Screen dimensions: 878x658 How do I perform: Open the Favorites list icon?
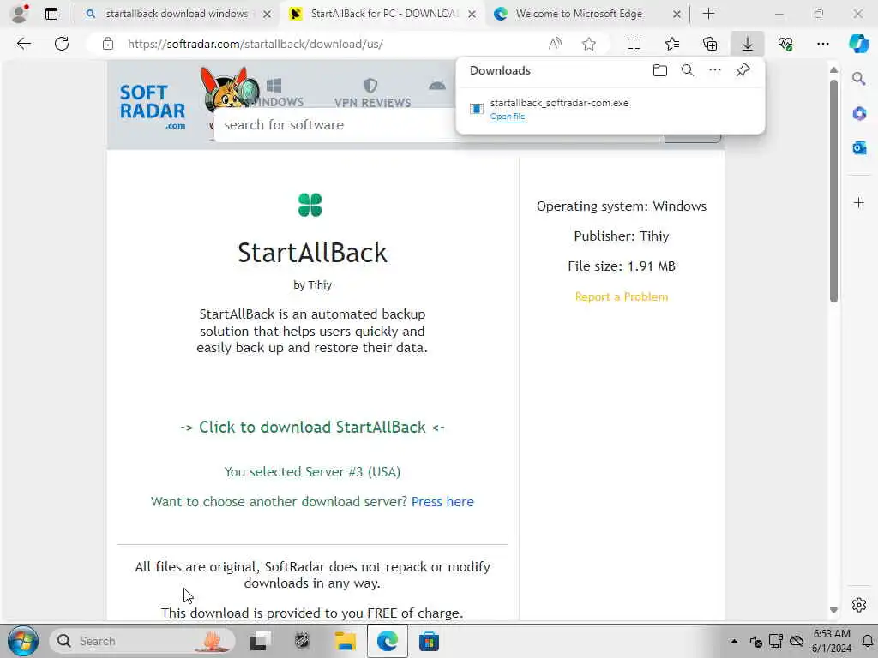[672, 44]
